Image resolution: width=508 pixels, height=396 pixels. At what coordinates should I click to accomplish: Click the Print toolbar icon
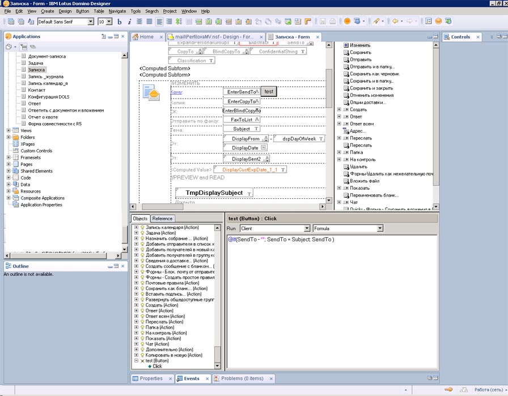[x=332, y=22]
